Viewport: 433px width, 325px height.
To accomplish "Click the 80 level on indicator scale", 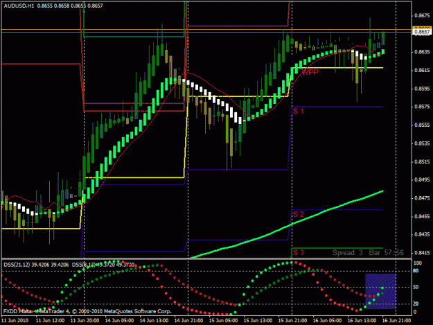I will click(416, 271).
